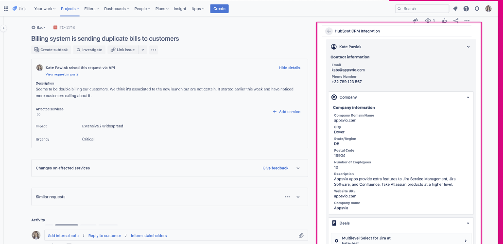Screen dimensions: 503x244
Task: Click the Search field
Action: click(422, 9)
